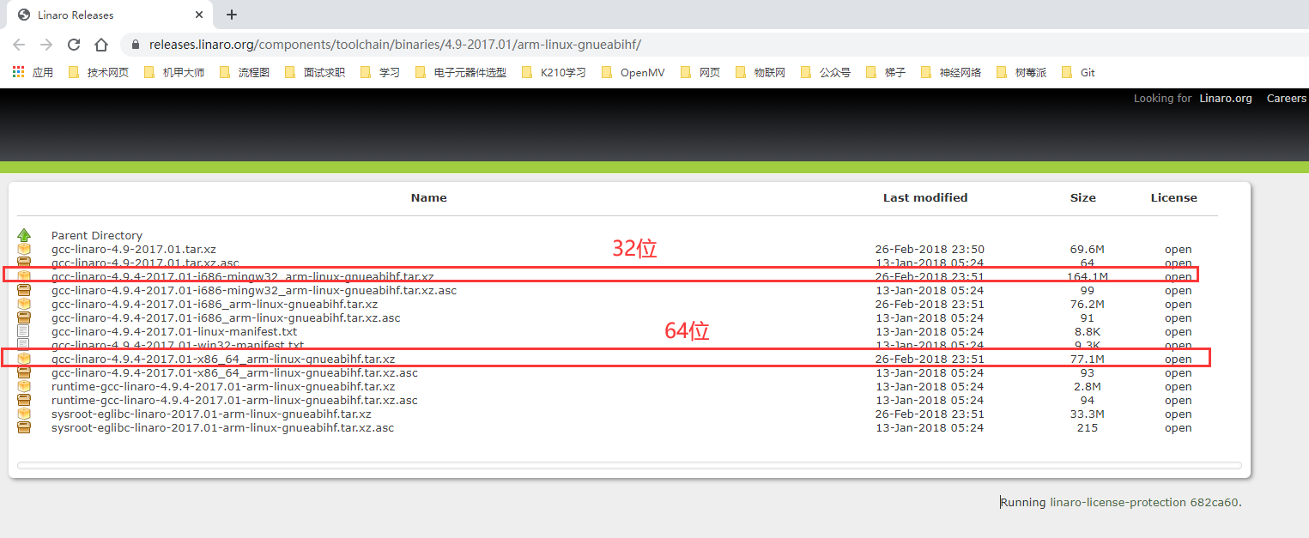This screenshot has width=1309, height=538.
Task: Go to Parent Directory link
Action: pos(97,235)
